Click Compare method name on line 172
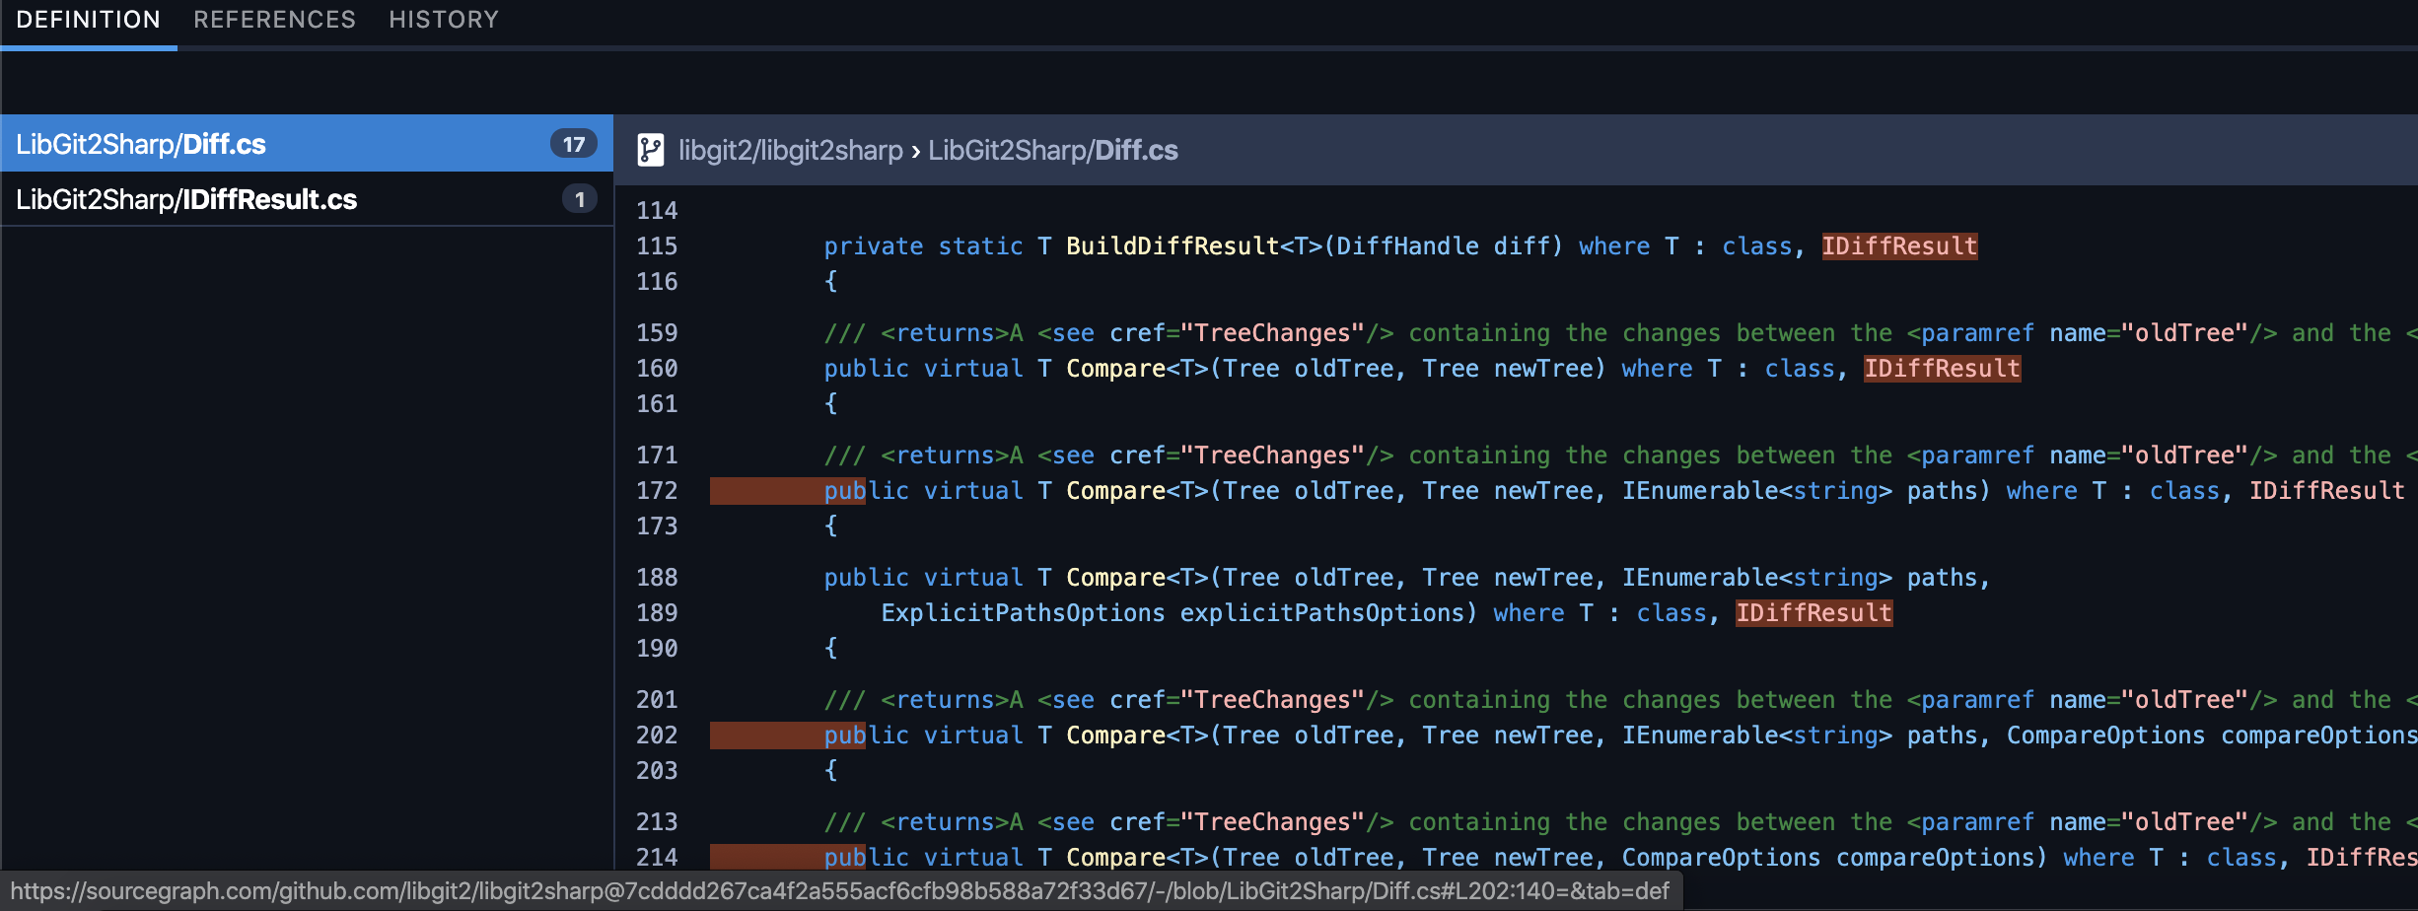This screenshot has height=911, width=2418. pyautogui.click(x=1115, y=490)
